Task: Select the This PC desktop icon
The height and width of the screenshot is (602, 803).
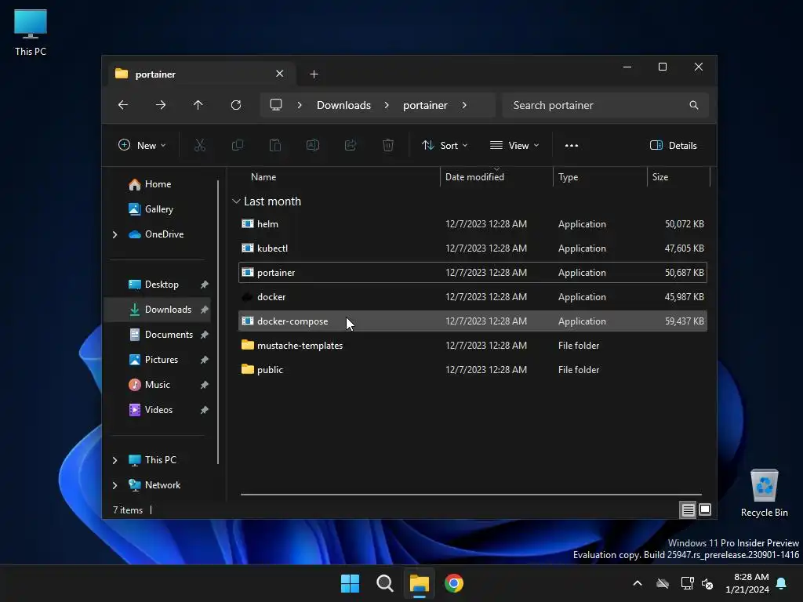Action: click(x=31, y=31)
